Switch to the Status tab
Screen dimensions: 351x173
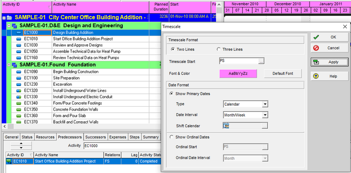pos(27,137)
